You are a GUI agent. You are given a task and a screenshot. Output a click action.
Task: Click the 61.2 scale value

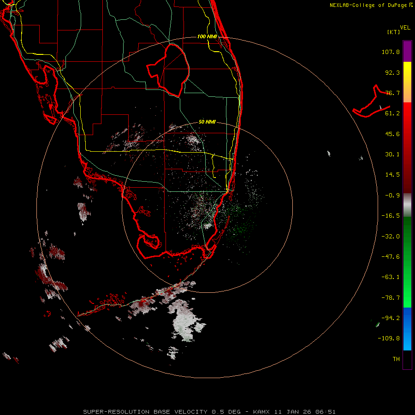392,113
